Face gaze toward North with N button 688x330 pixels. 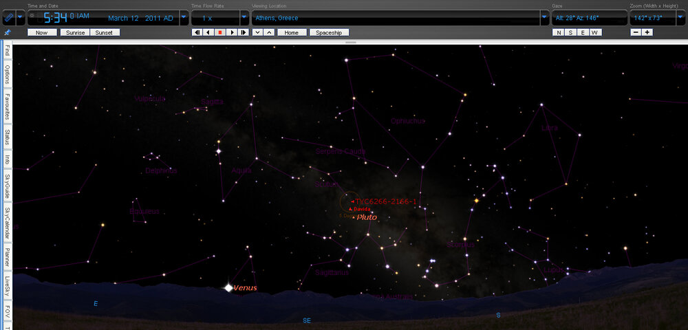coord(559,32)
